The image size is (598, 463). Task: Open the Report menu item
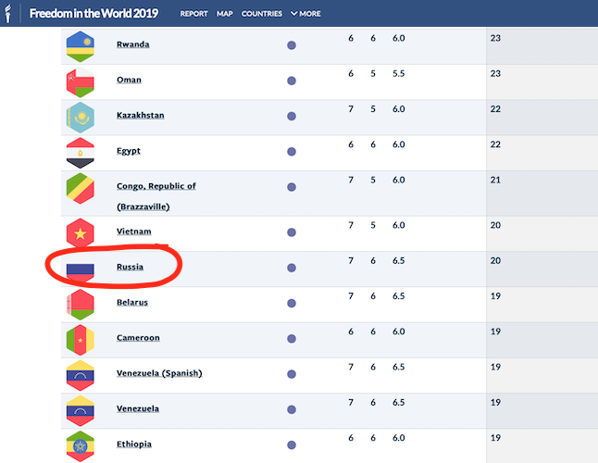click(194, 14)
